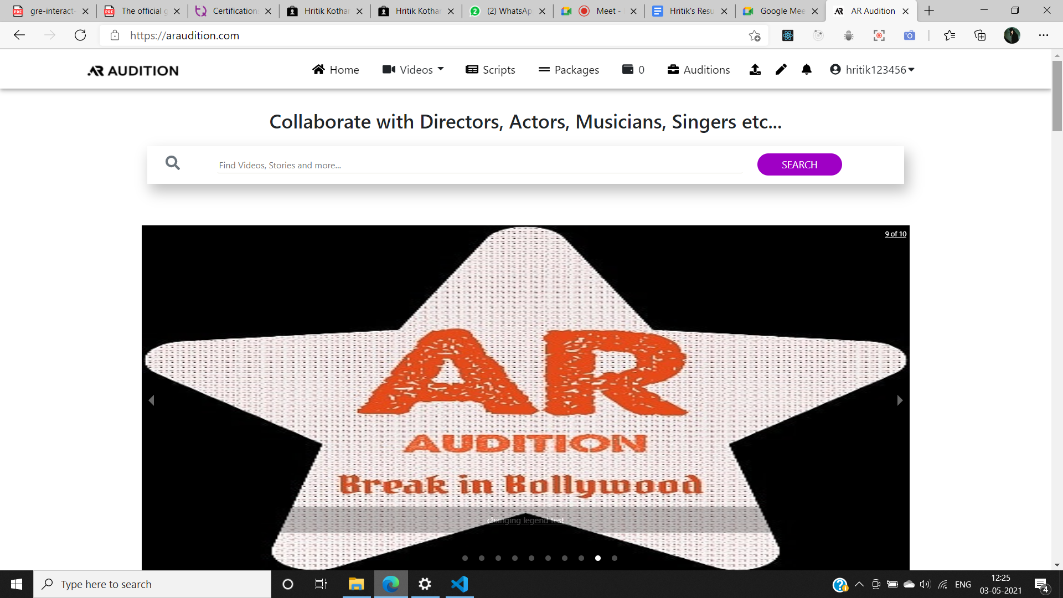
Task: Expand the Videos dropdown menu
Action: 413,70
